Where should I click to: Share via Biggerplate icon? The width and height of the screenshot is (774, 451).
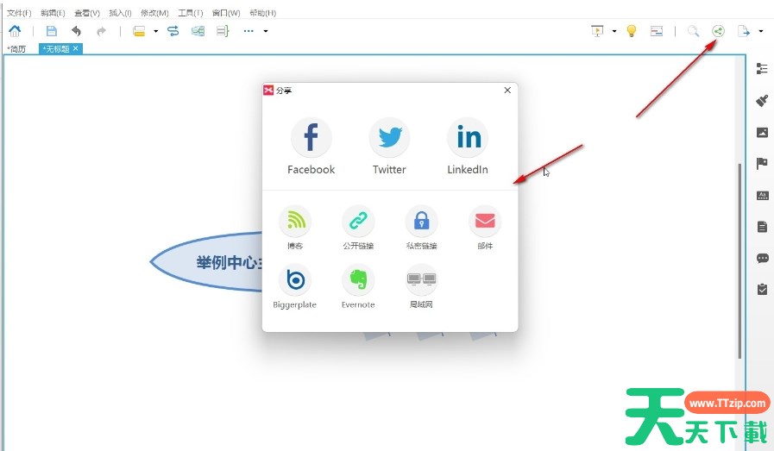(295, 280)
